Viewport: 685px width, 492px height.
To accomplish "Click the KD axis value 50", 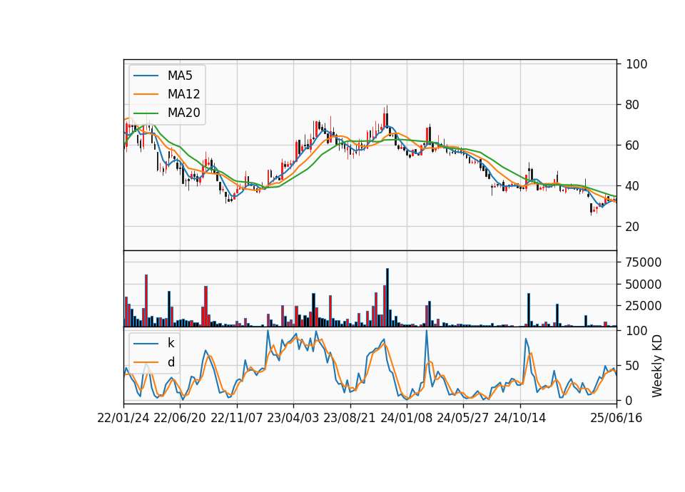I will click(633, 366).
